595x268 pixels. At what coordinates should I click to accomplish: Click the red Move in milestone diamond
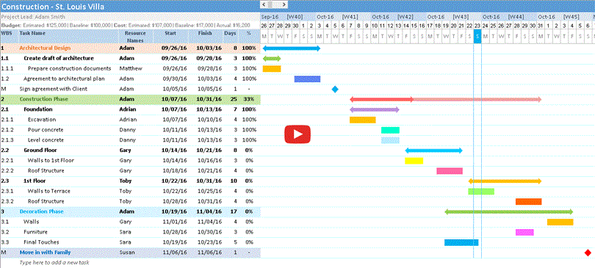(588, 253)
